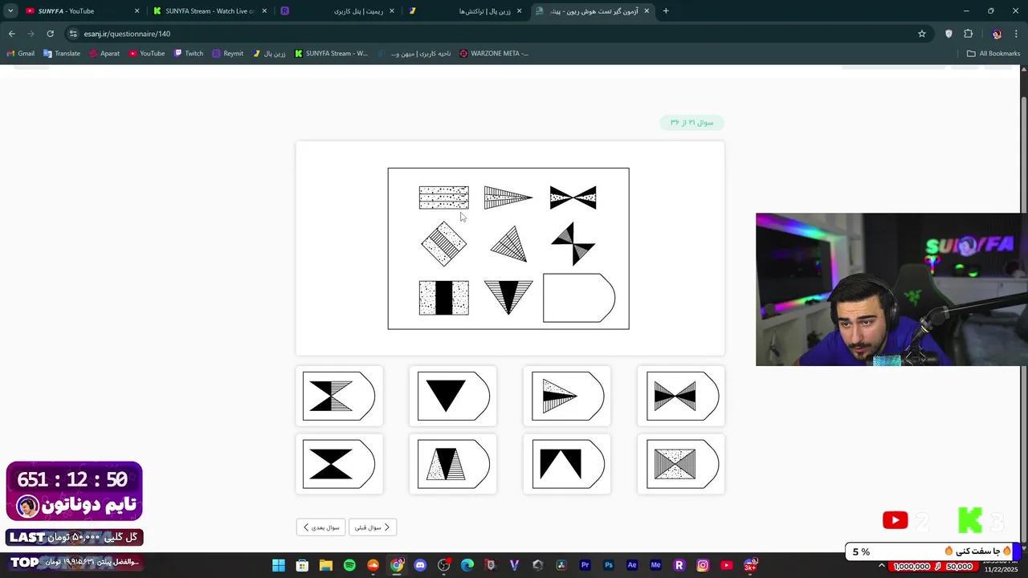Choose the two black triangles answer option
Image resolution: width=1028 pixels, height=578 pixels.
pos(567,464)
